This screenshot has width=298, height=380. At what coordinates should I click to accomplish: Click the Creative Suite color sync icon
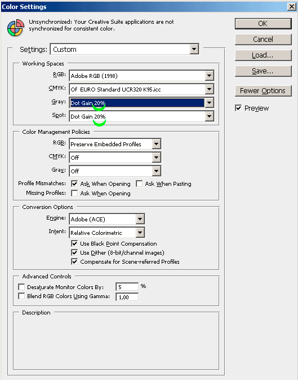tap(16, 28)
